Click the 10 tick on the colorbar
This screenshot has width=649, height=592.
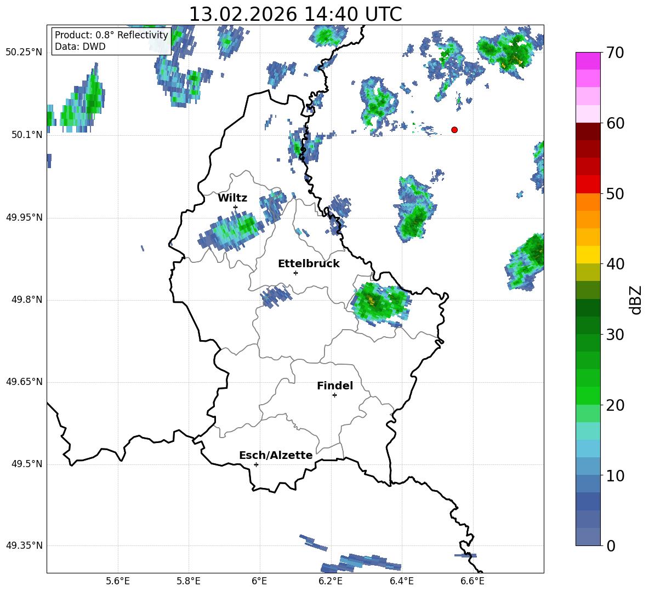click(615, 475)
